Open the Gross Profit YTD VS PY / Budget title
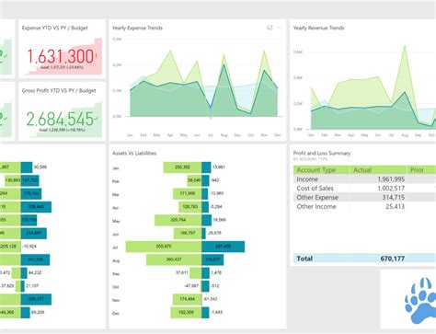436x334 pixels. tap(59, 90)
